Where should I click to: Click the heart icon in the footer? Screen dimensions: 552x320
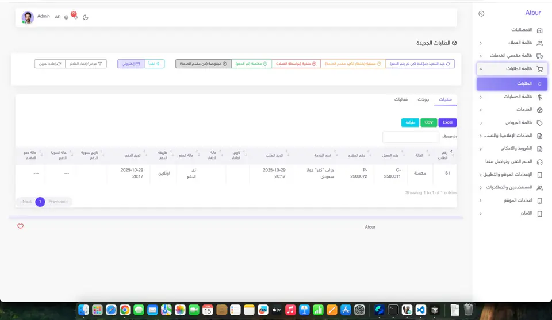(x=21, y=226)
